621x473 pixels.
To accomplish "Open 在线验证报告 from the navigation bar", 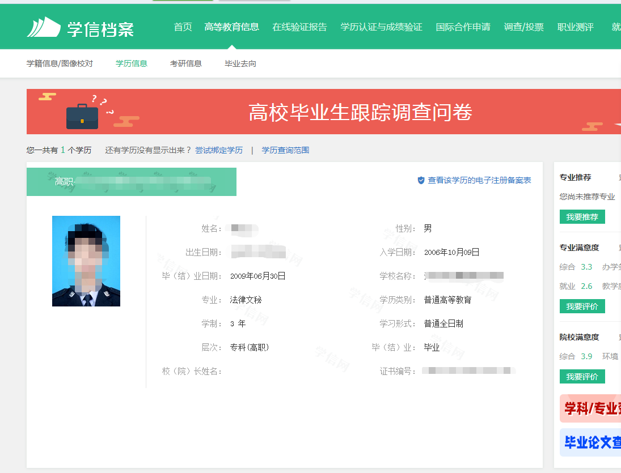I will pos(299,26).
